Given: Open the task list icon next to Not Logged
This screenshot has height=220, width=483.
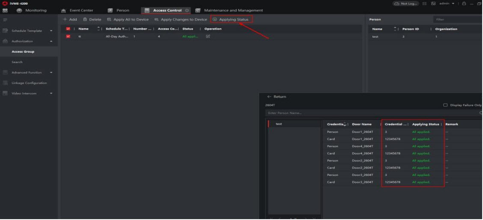Looking at the screenshot, I should (424, 3).
